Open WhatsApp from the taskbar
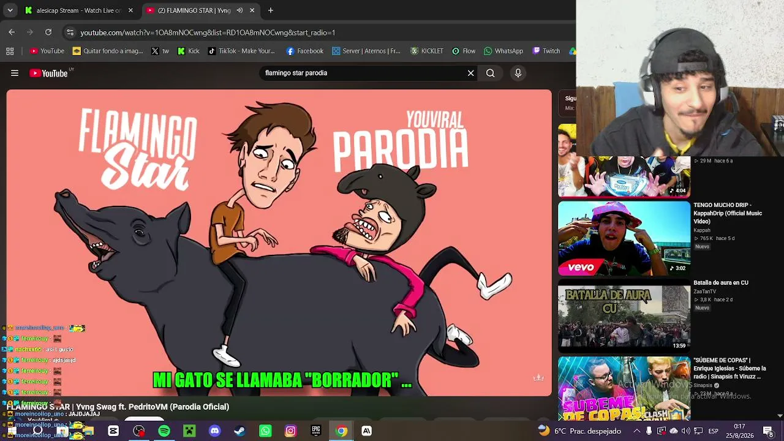 265,431
